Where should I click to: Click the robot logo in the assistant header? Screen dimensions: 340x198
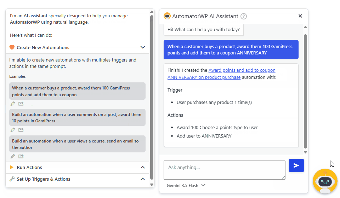click(167, 16)
